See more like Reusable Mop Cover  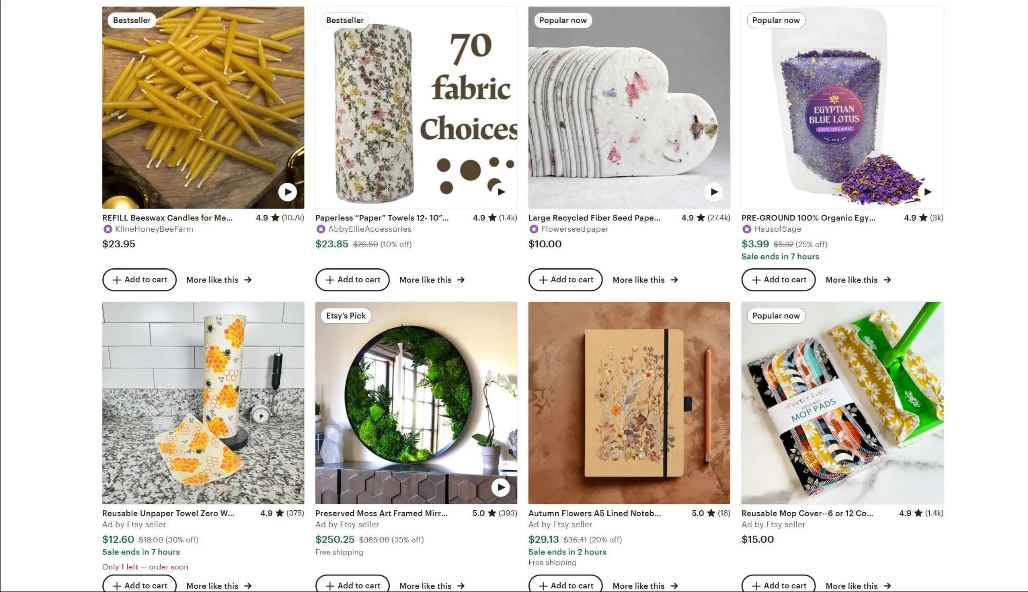858,586
